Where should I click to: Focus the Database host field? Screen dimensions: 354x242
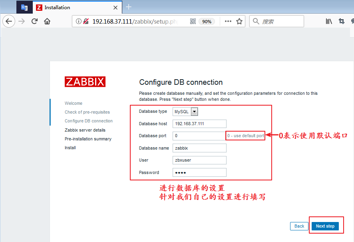click(x=199, y=124)
